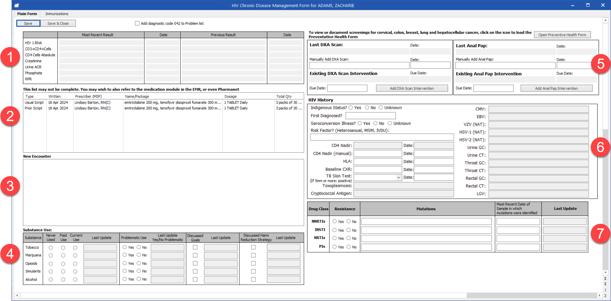Select the Main Form tab
The image size is (611, 301).
pos(27,14)
